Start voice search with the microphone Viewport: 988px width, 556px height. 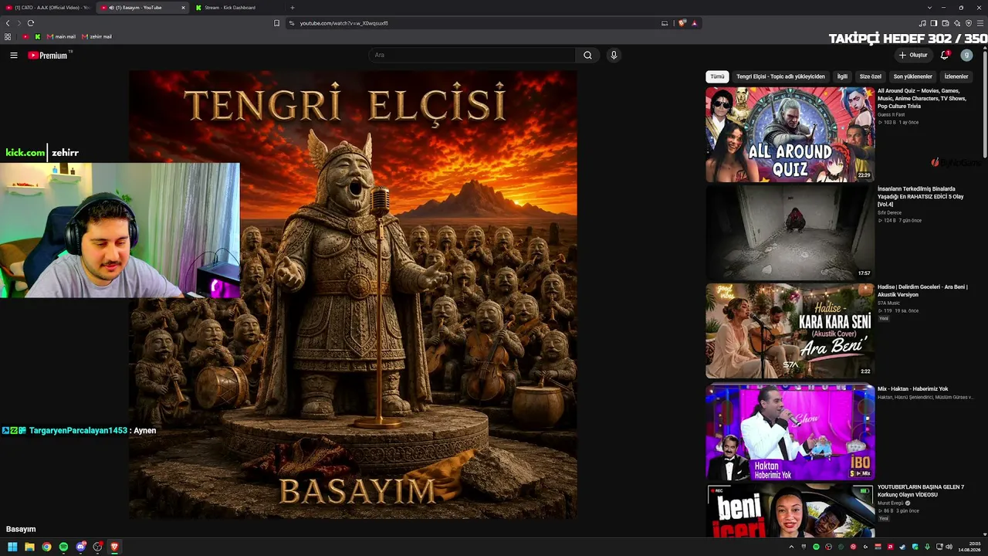click(614, 56)
